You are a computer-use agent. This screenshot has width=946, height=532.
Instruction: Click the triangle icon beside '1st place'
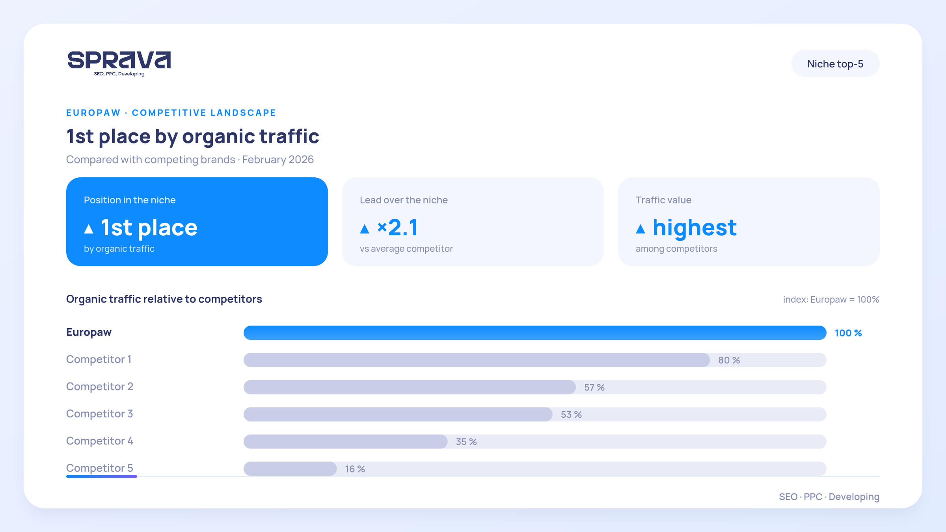click(89, 229)
